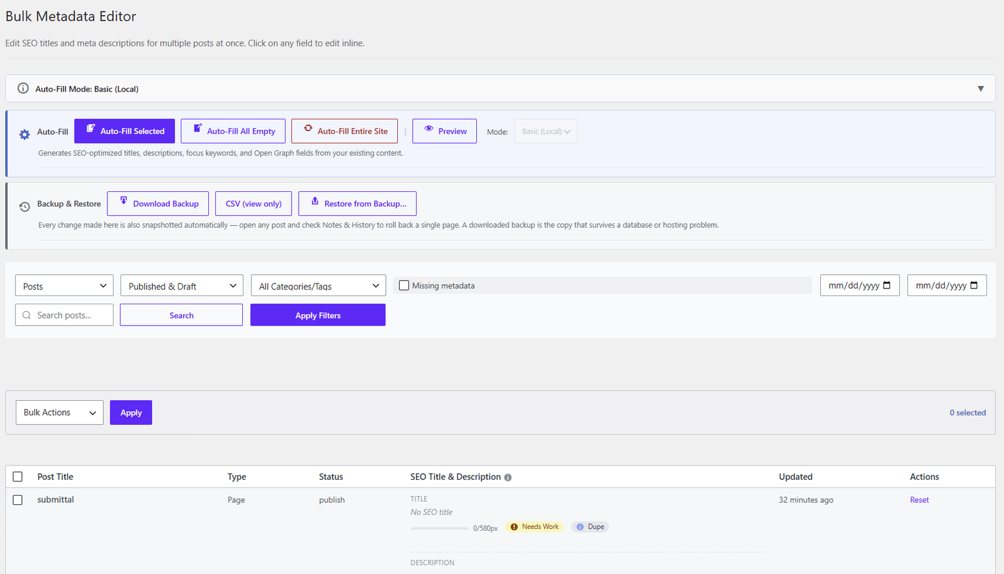Click the search magnifier icon in Search posts

pyautogui.click(x=27, y=315)
